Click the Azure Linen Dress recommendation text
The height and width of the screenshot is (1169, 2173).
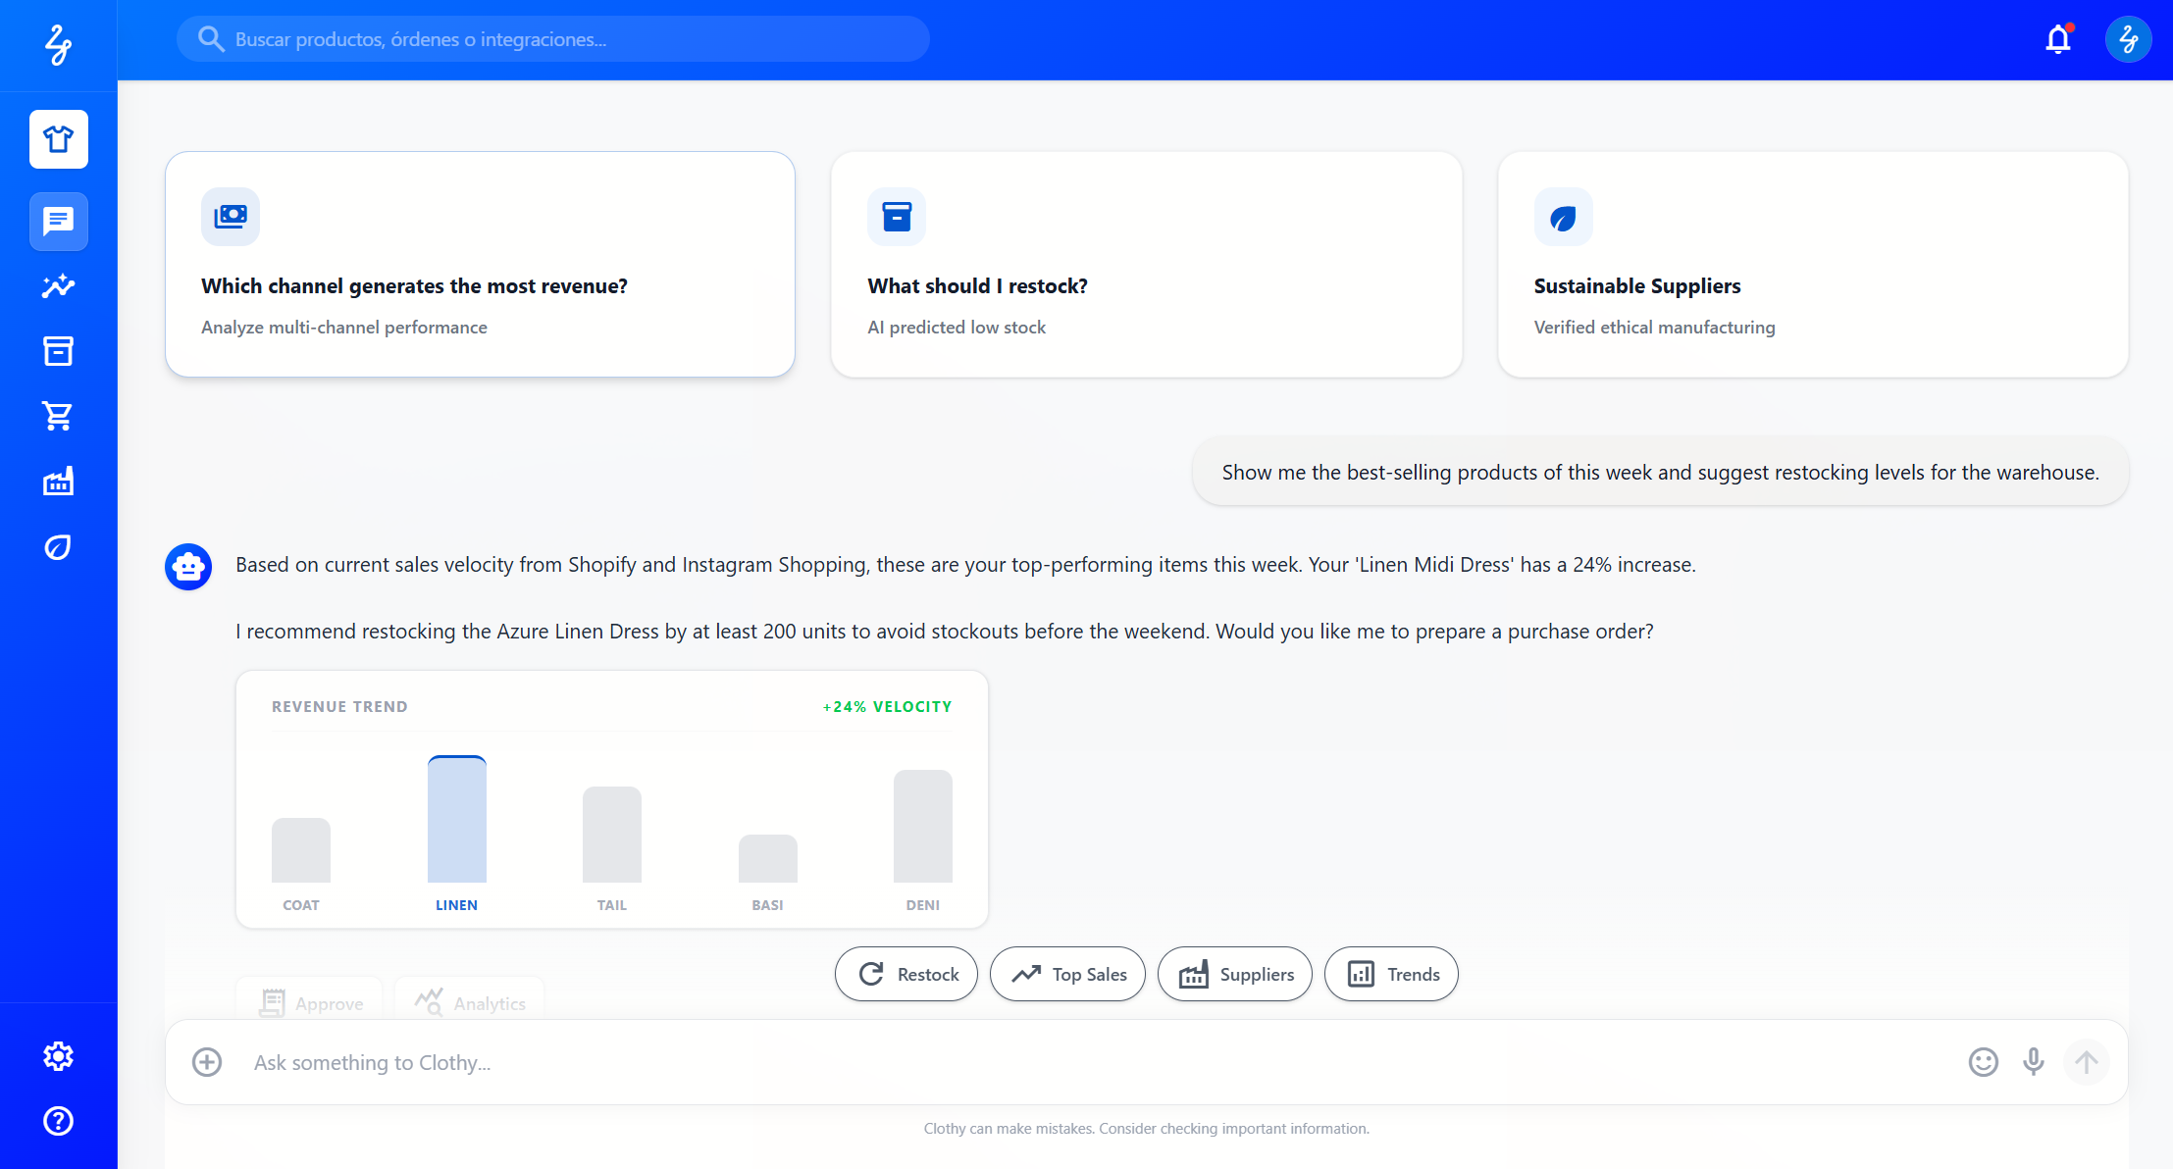click(945, 632)
